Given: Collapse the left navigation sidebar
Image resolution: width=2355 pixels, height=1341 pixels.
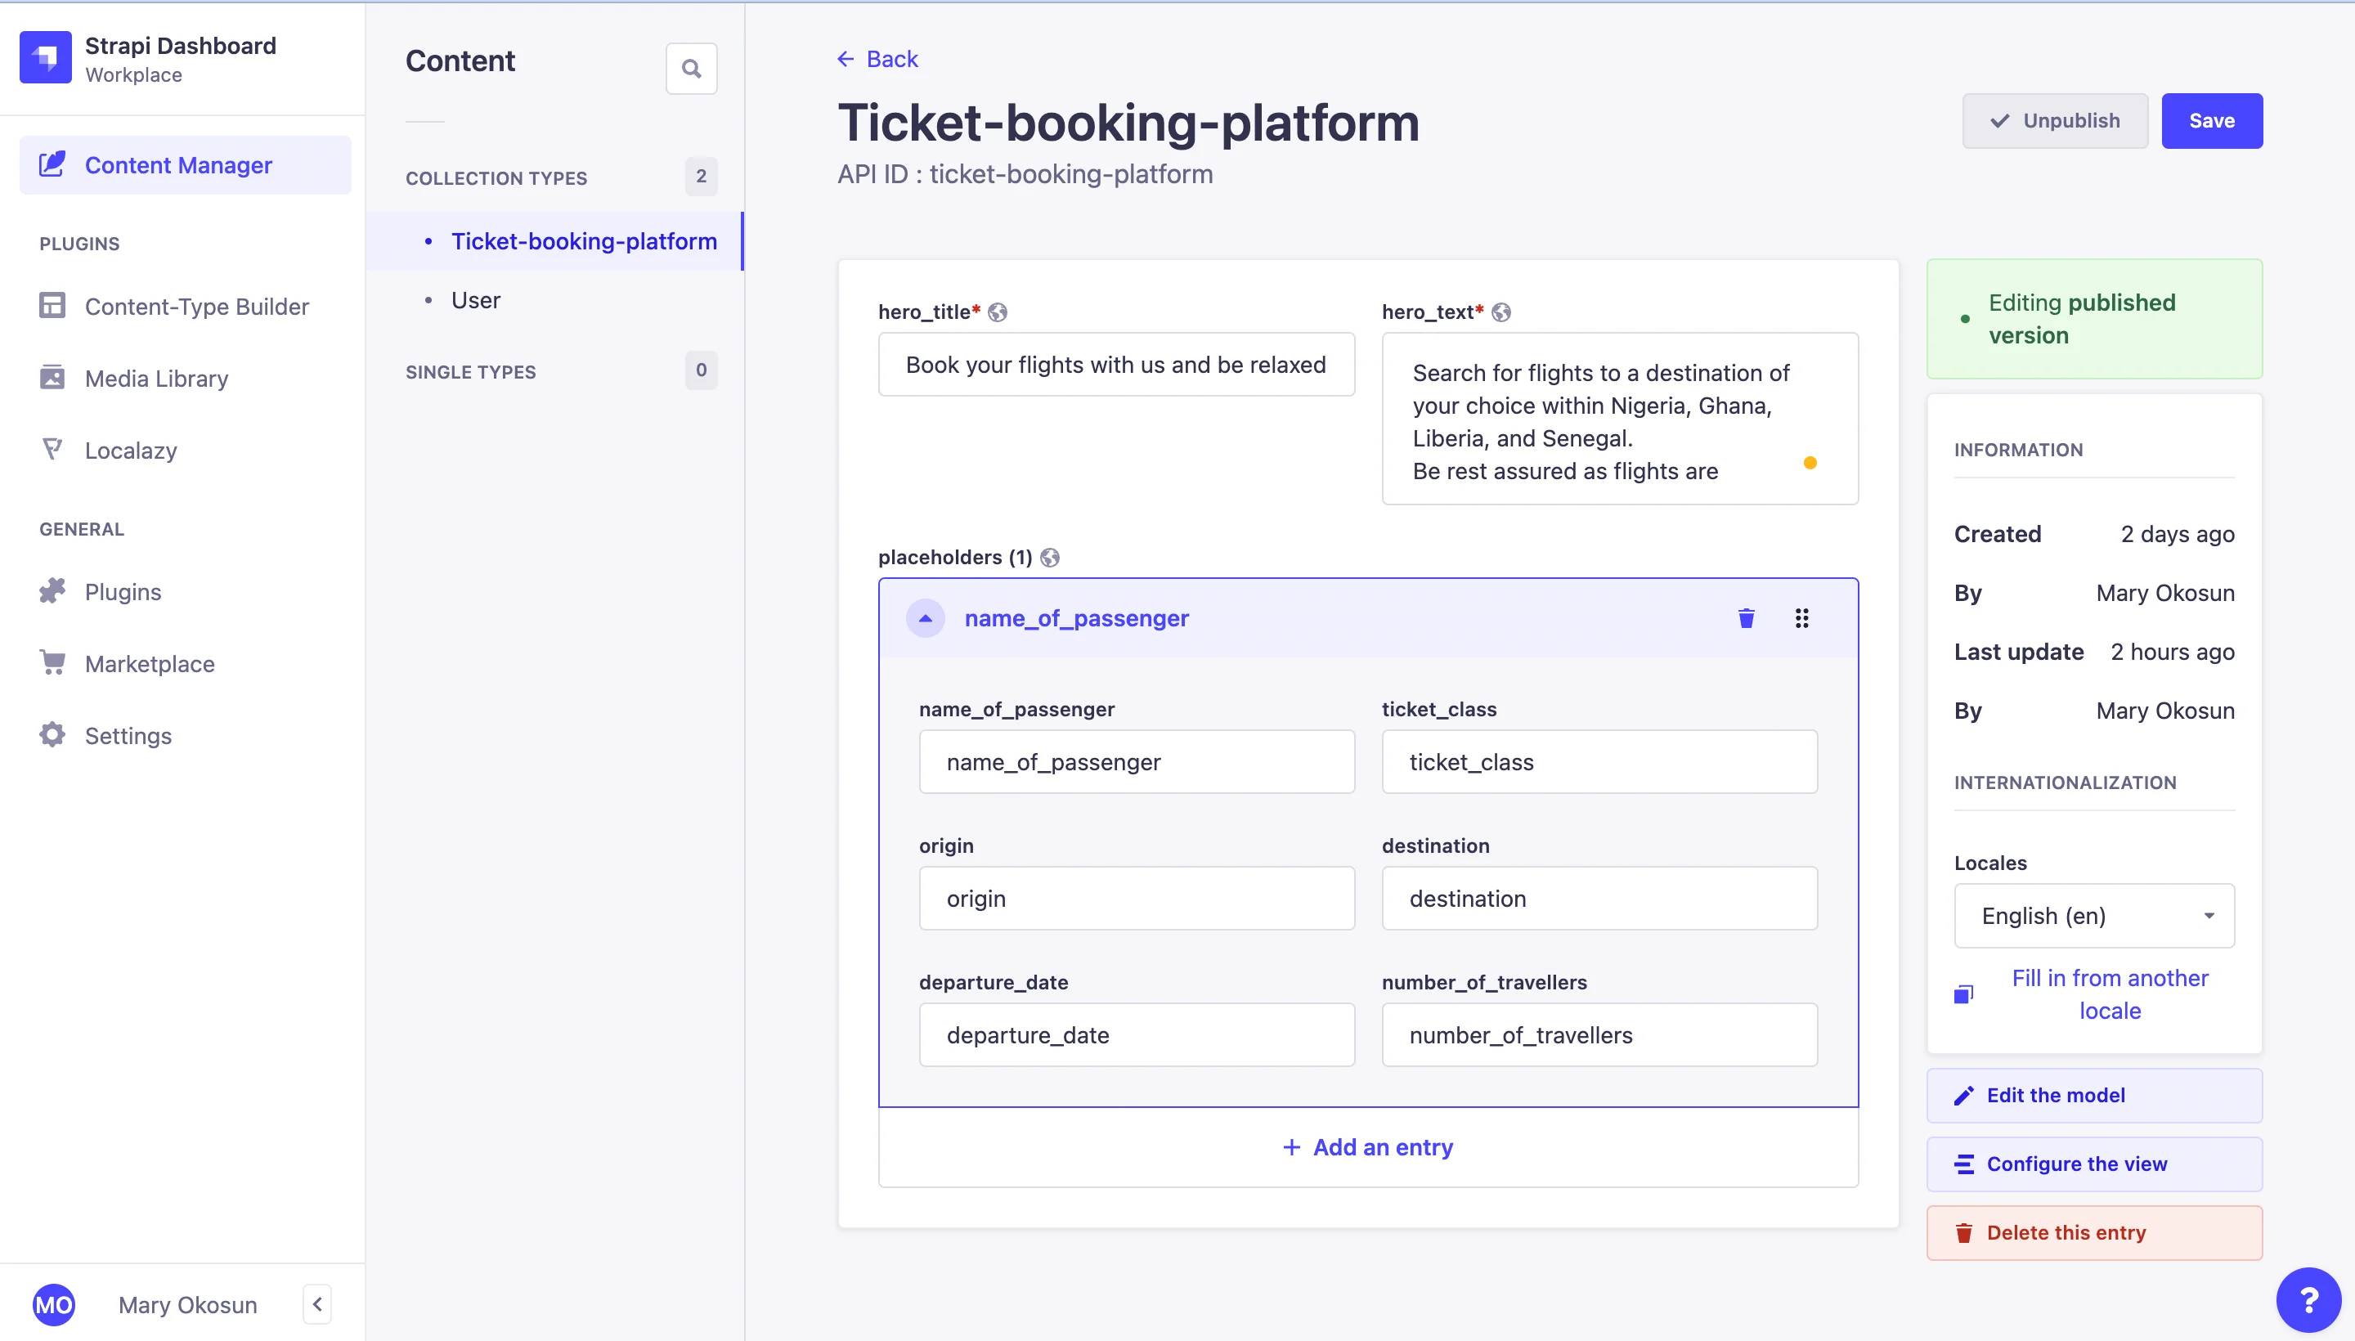Looking at the screenshot, I should tap(316, 1304).
